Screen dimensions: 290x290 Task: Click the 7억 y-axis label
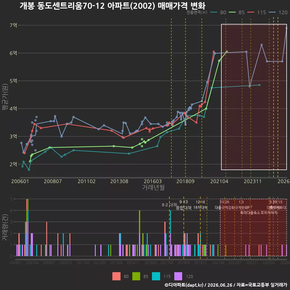point(13,25)
